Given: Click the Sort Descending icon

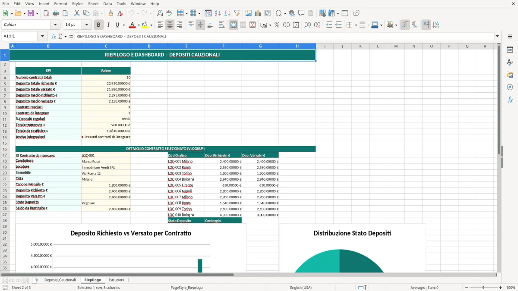Looking at the screenshot, I should click(x=227, y=13).
